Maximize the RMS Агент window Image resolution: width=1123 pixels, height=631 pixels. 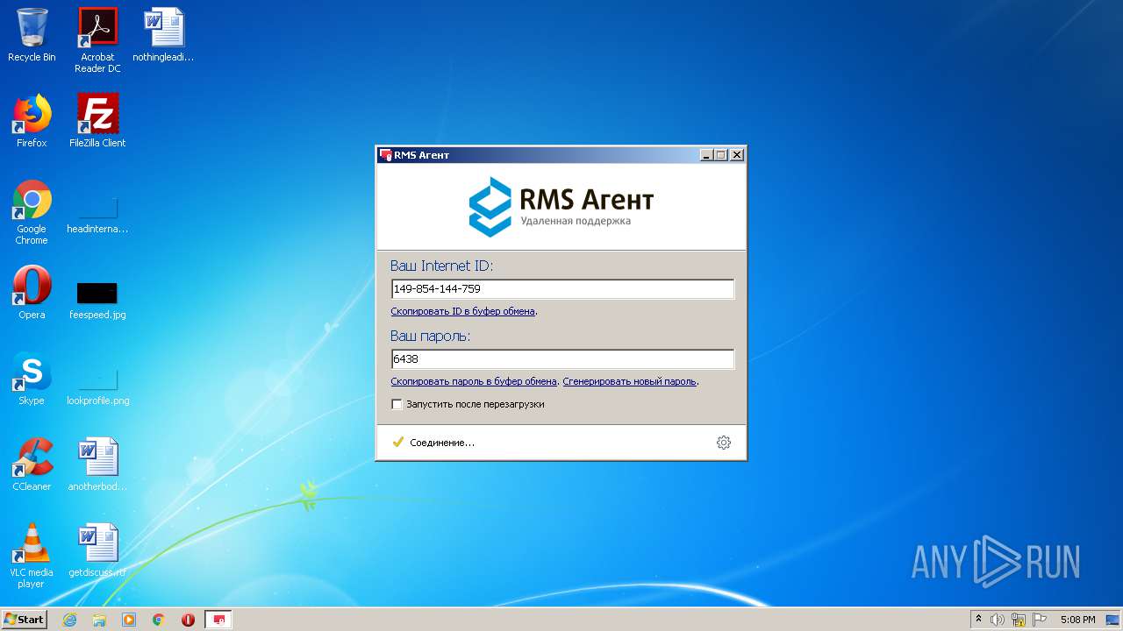coord(721,155)
